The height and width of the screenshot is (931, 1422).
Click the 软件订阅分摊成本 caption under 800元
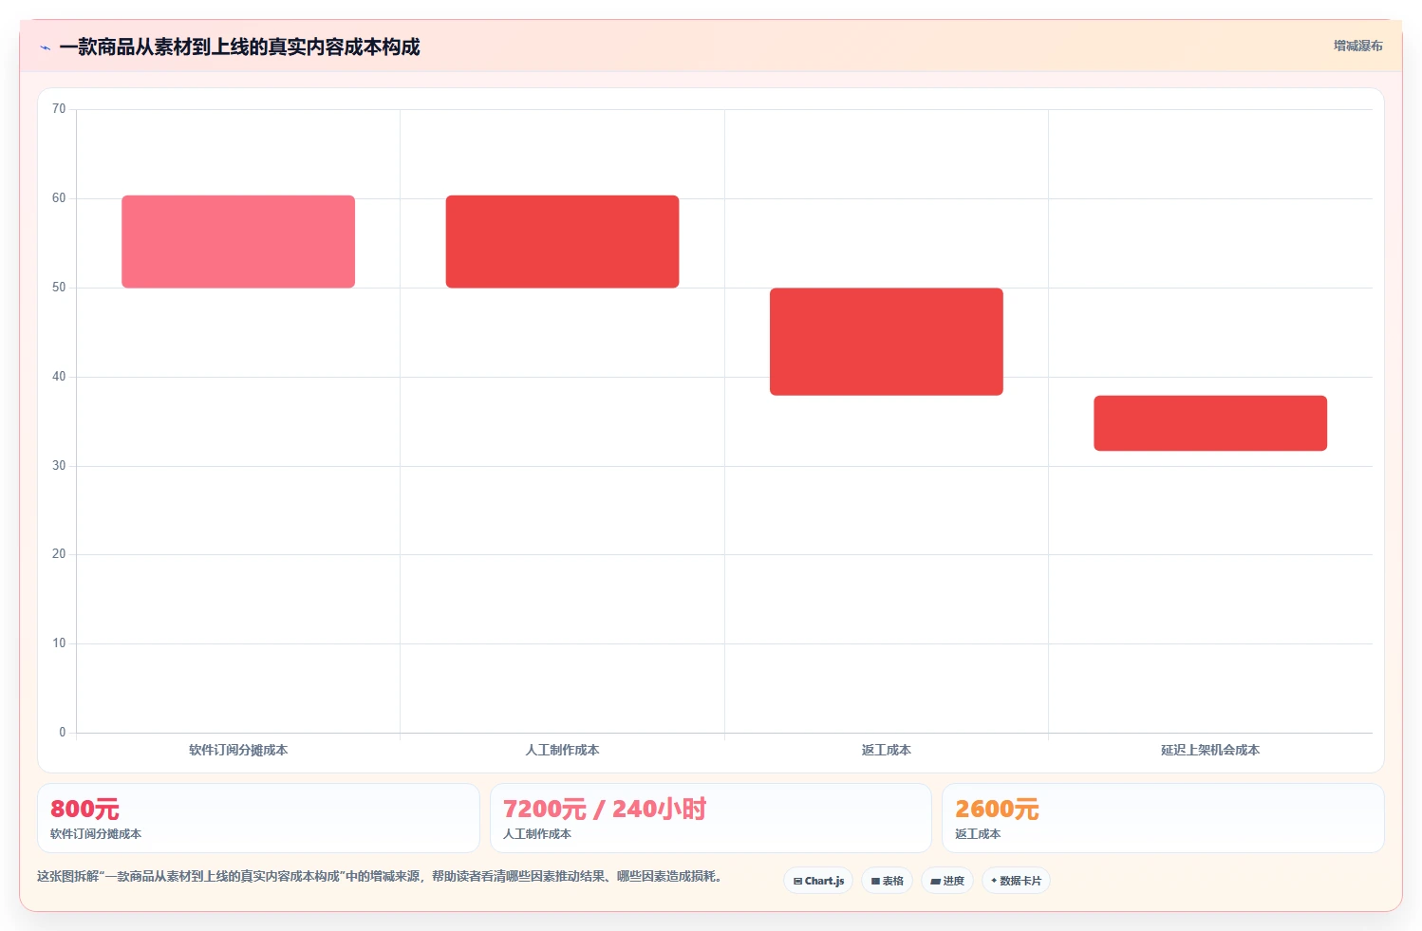point(96,834)
